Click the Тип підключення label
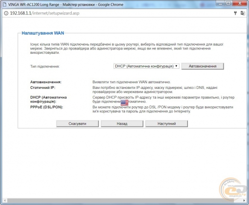This screenshot has width=249, height=205. click(x=45, y=66)
